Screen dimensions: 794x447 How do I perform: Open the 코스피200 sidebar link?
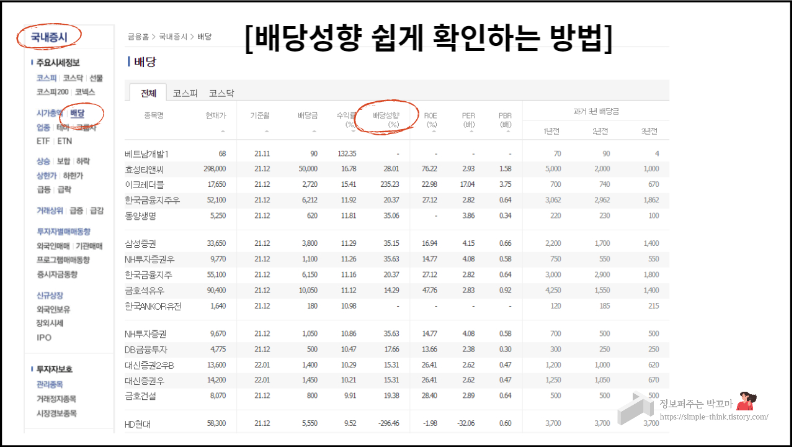point(52,92)
